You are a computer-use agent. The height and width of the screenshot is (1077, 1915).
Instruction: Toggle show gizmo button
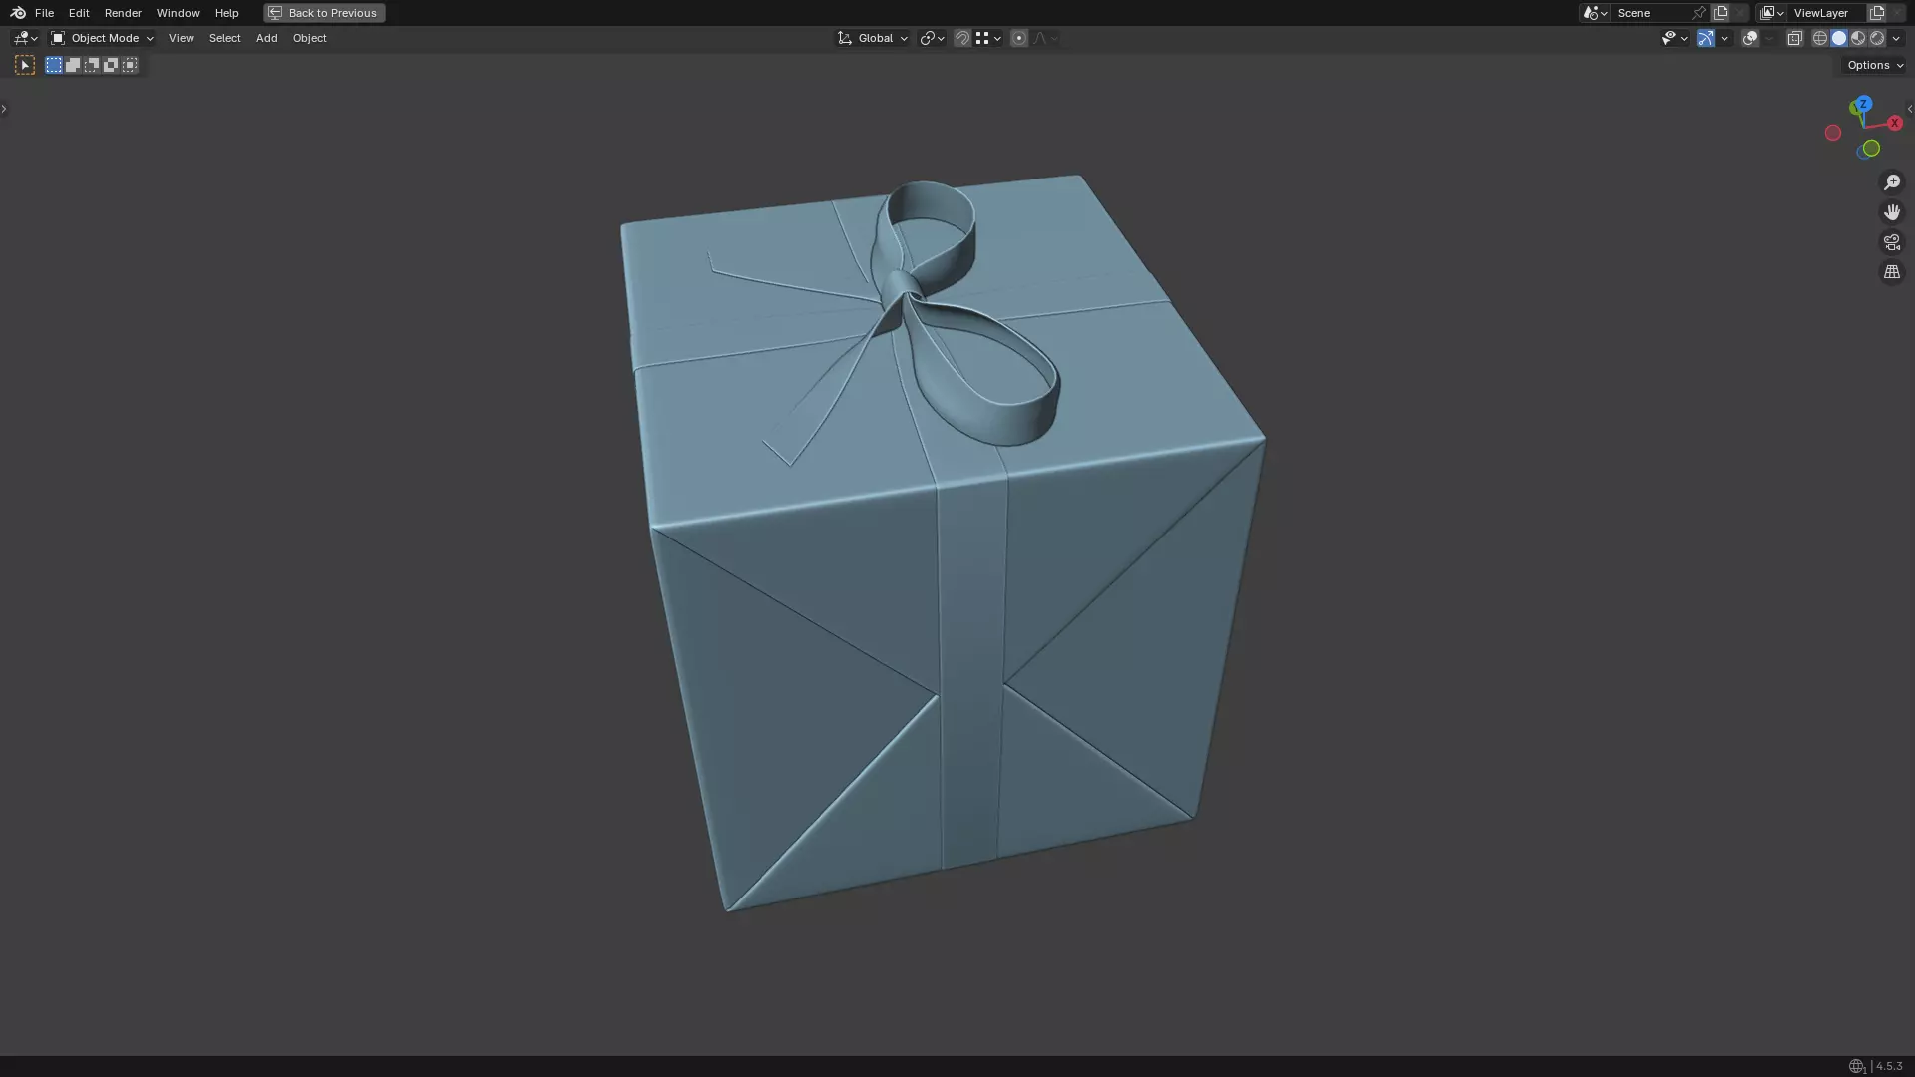pos(1706,38)
